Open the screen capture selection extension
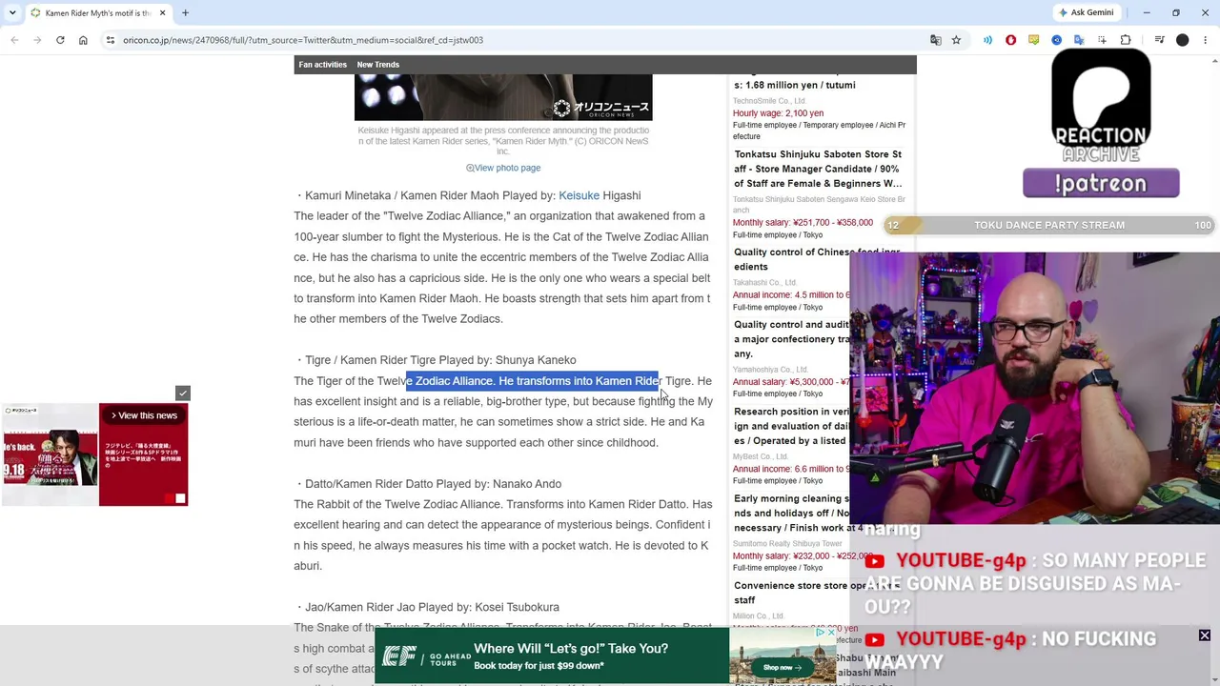 pyautogui.click(x=1102, y=40)
